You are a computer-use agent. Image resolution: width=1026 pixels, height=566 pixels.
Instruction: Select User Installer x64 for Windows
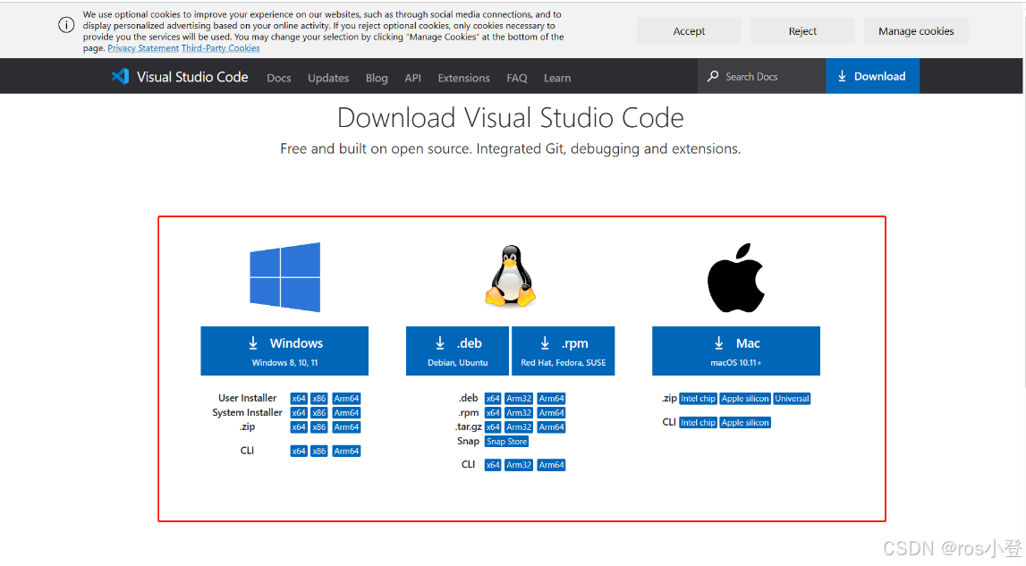(x=299, y=399)
